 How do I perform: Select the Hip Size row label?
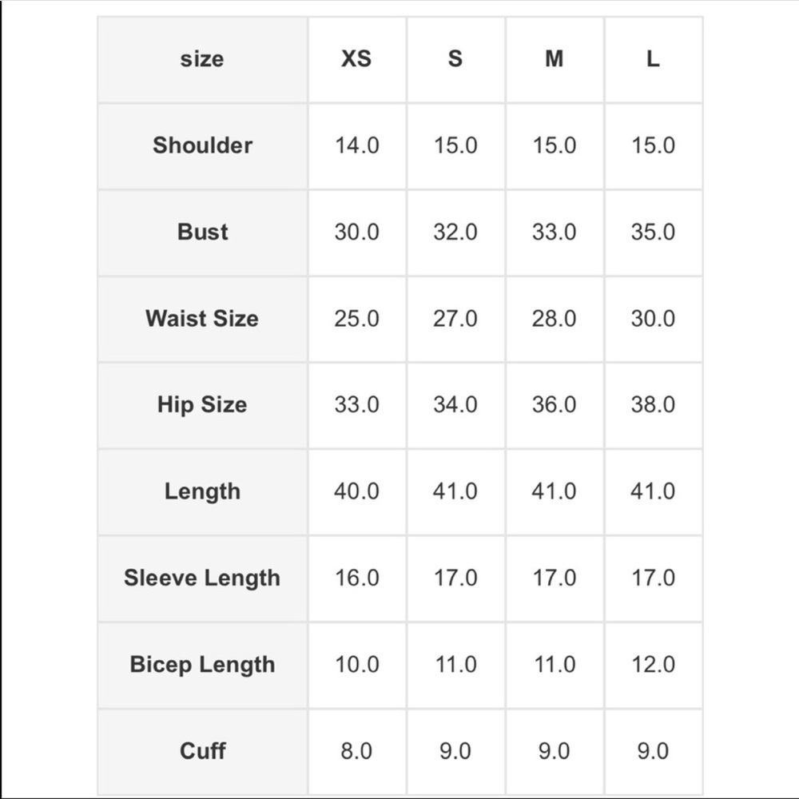pyautogui.click(x=202, y=404)
